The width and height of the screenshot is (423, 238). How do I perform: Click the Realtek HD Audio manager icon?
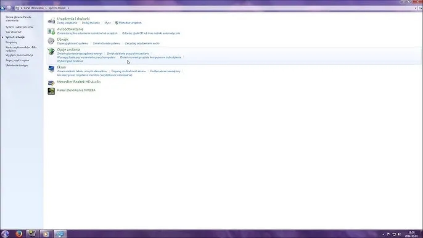[x=51, y=82]
